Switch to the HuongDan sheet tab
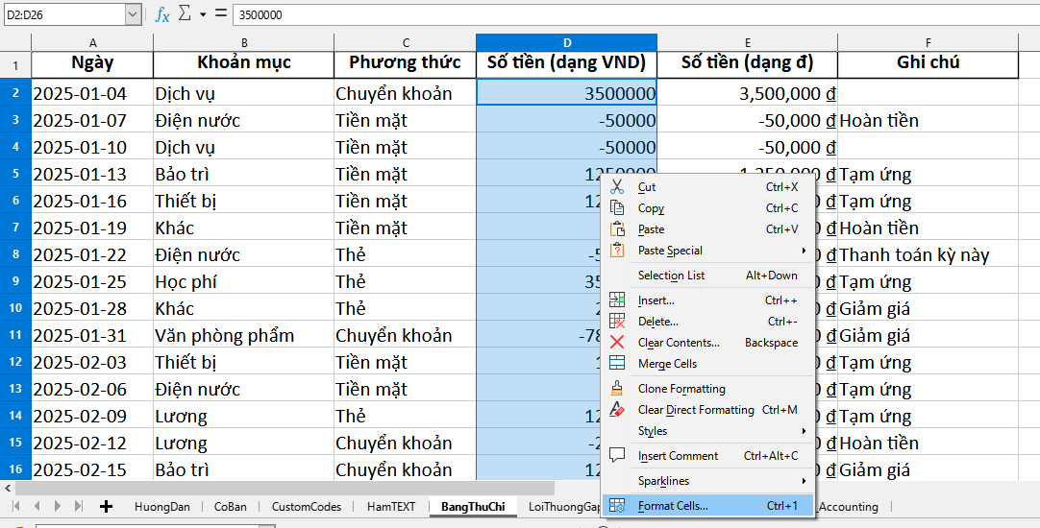The height and width of the screenshot is (528, 1040). (161, 507)
